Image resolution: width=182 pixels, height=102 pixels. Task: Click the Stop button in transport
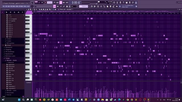(42, 3)
